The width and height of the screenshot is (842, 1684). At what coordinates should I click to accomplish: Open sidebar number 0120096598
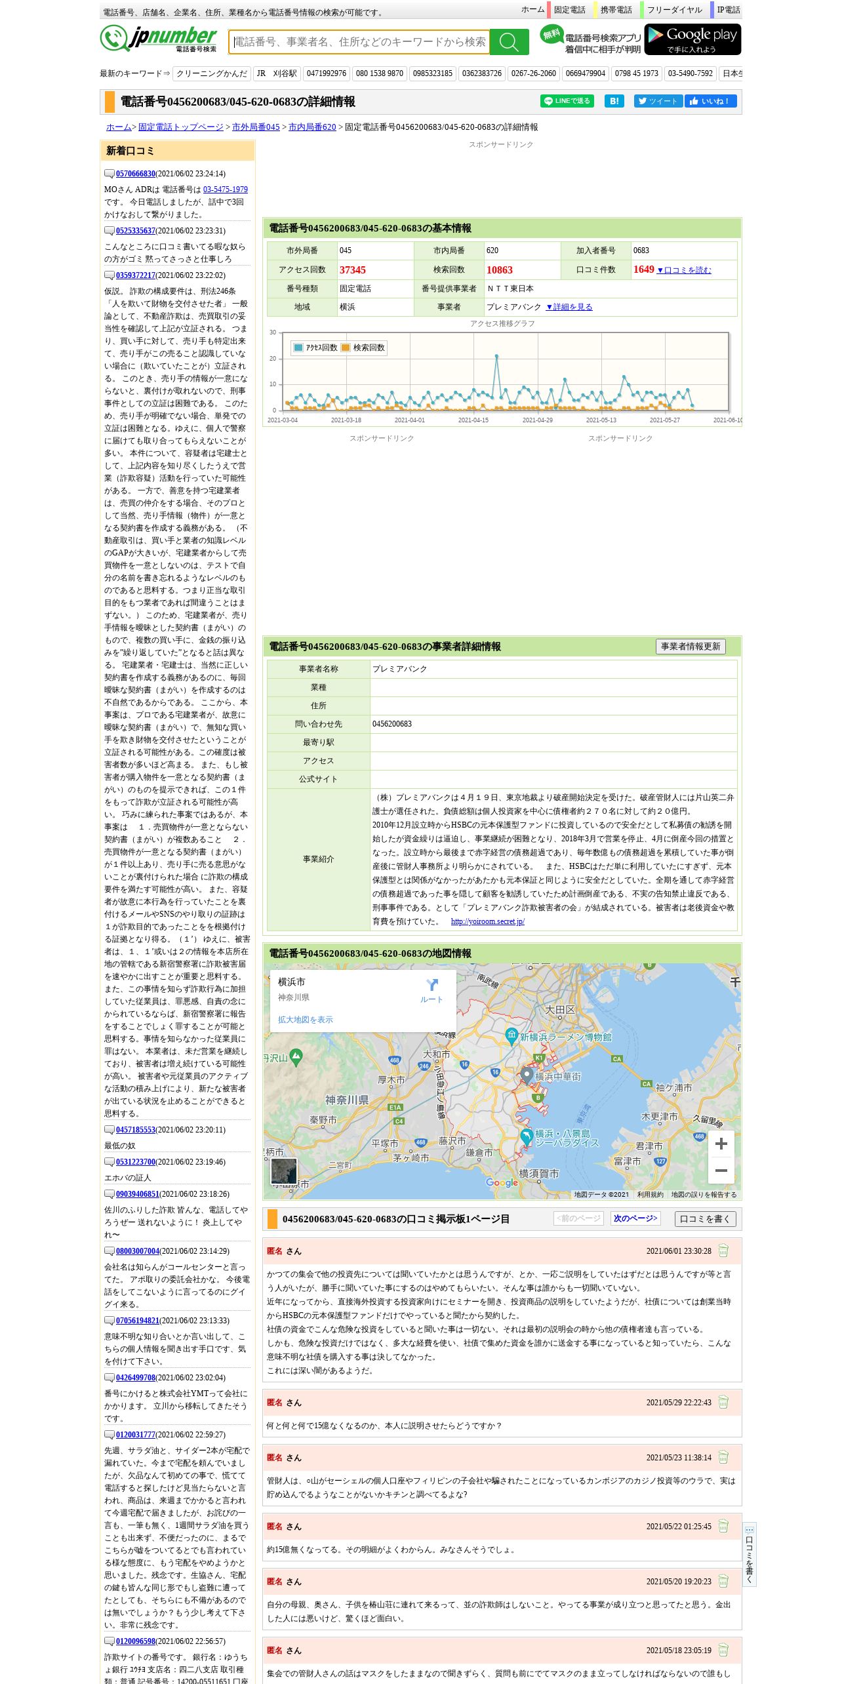tap(136, 1641)
